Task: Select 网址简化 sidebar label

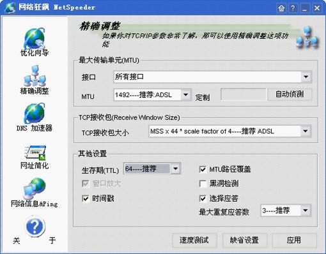Action: (x=35, y=165)
